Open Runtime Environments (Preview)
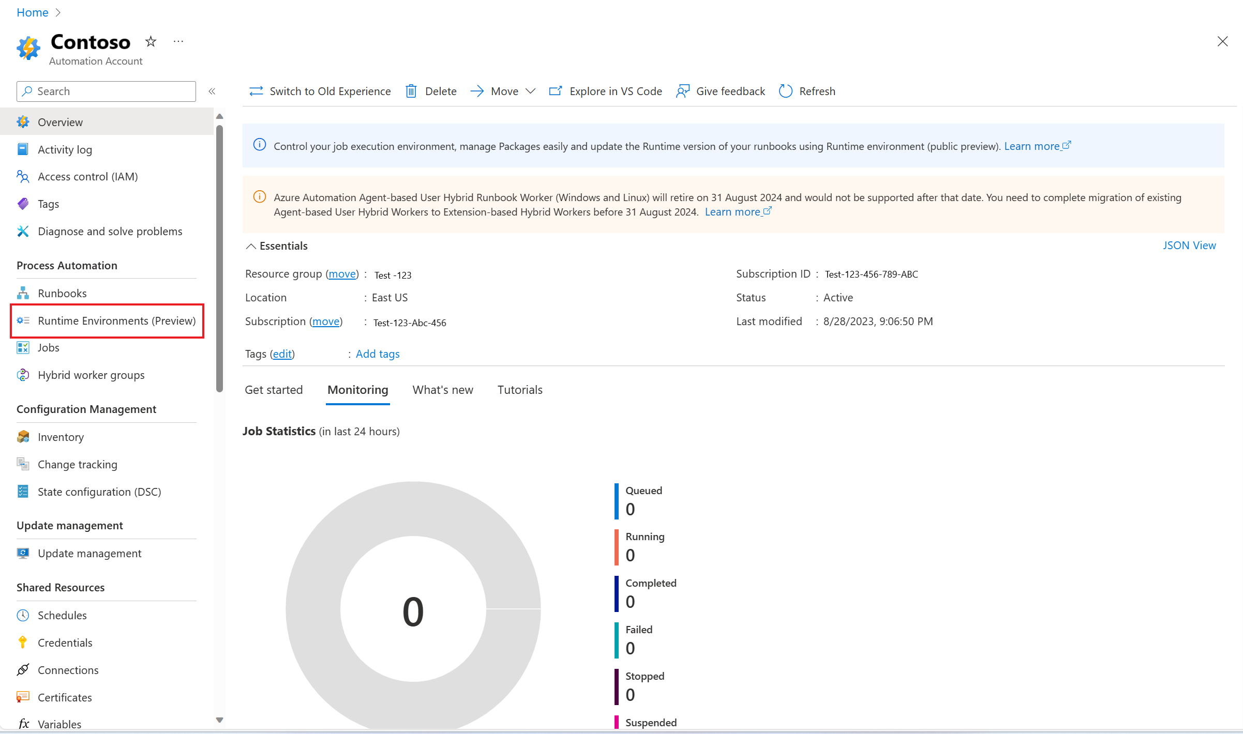The height and width of the screenshot is (734, 1243). click(116, 320)
